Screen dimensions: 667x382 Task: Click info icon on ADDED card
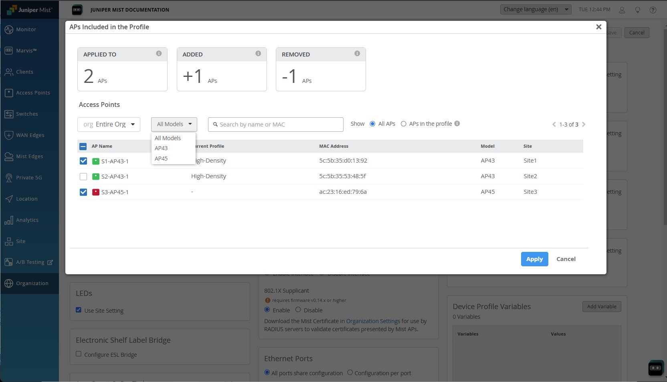(258, 53)
